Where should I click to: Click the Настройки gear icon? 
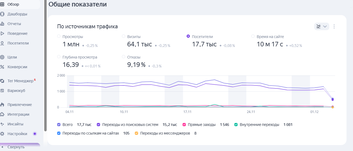click(2, 134)
